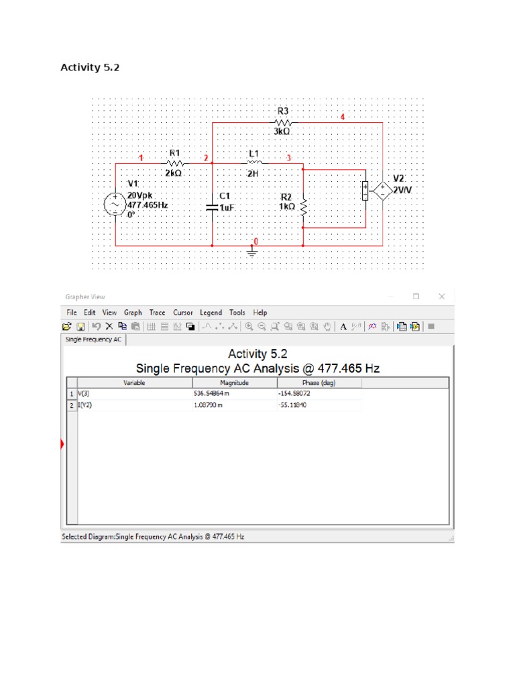Open the Cursor menu
Viewport: 515px width, 687px height.
tap(183, 313)
